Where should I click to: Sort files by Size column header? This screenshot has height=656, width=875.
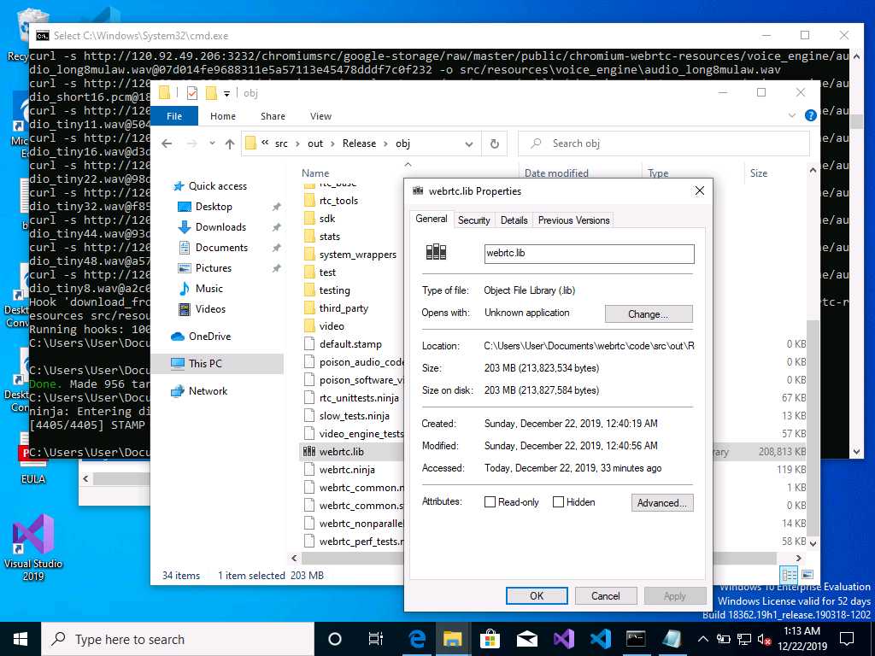pyautogui.click(x=759, y=173)
